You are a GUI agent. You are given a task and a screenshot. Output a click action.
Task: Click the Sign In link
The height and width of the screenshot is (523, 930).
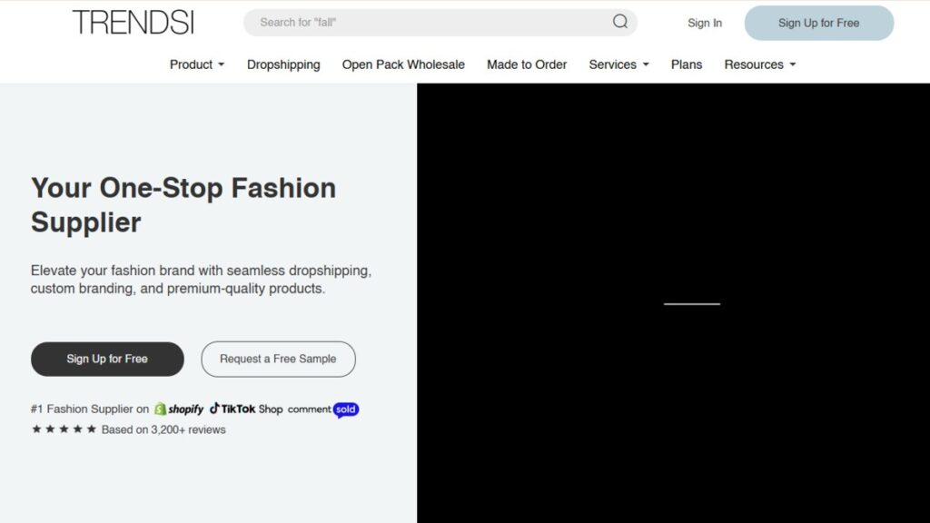pos(705,23)
